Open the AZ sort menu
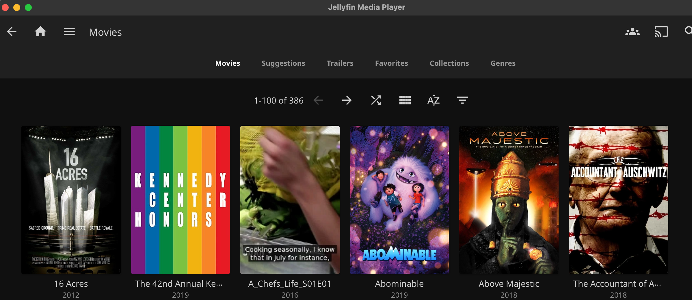 [x=434, y=100]
